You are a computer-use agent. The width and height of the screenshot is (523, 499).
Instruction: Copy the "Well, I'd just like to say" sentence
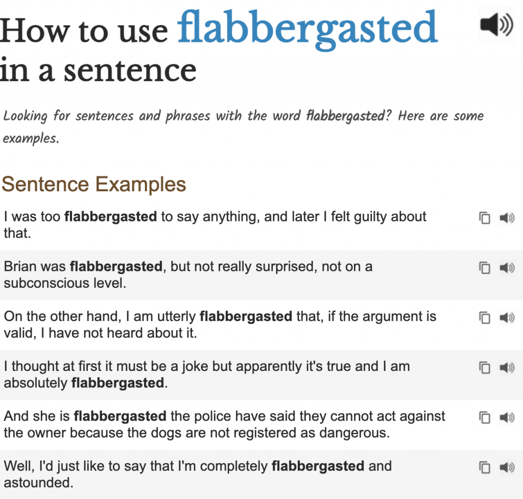point(484,467)
